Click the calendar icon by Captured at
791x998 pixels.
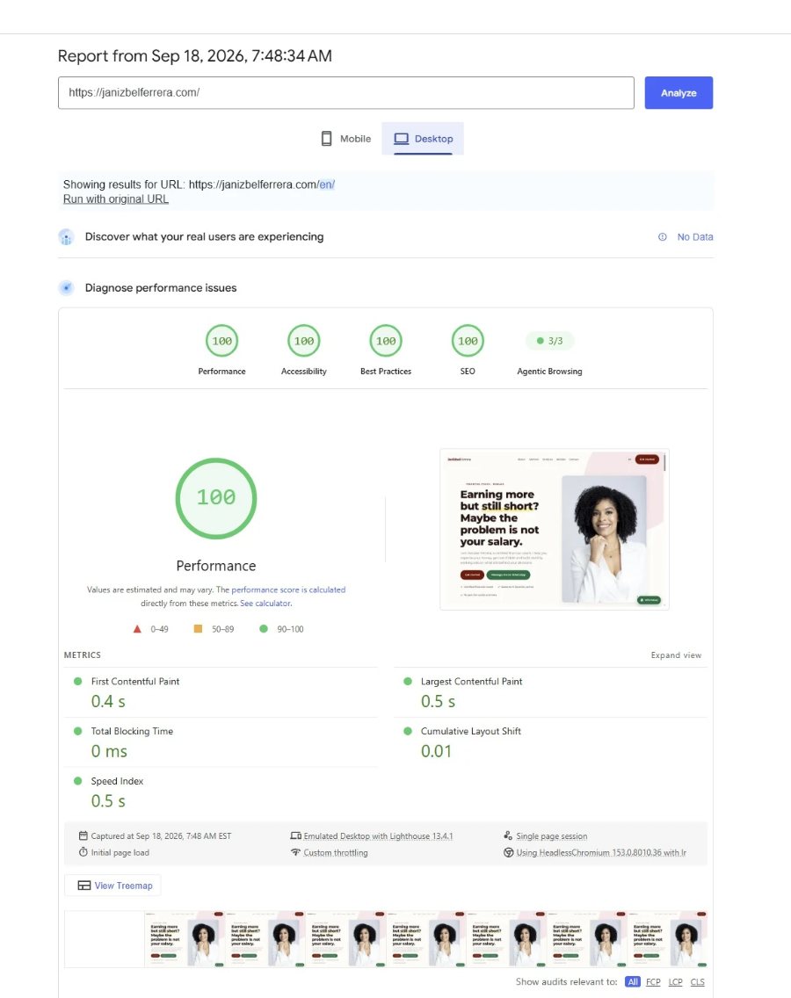pos(83,835)
